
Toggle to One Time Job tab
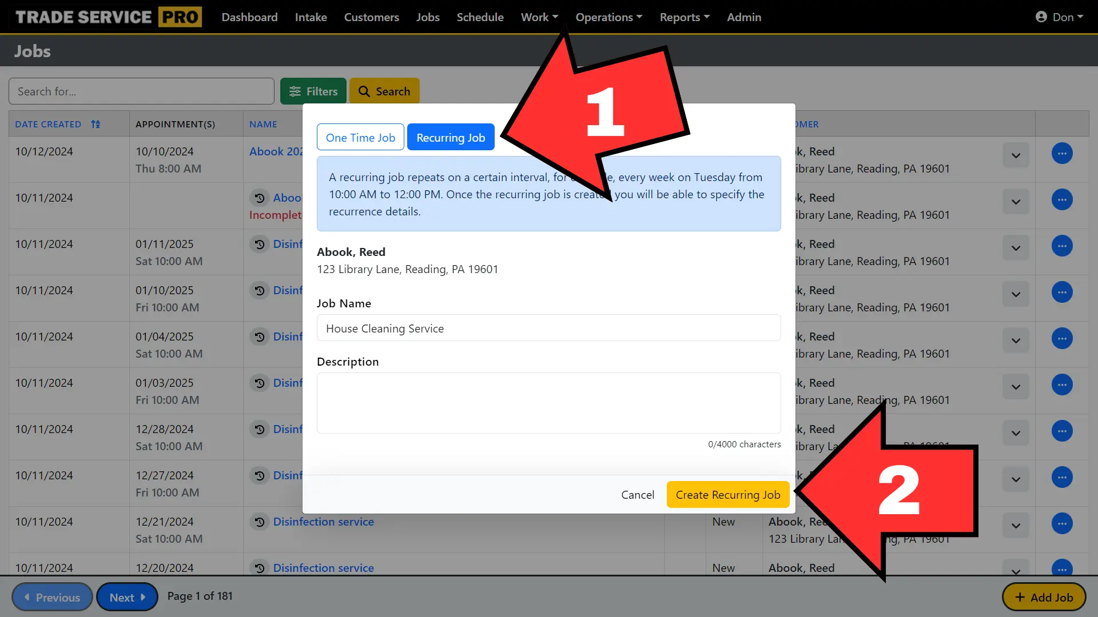pos(360,137)
